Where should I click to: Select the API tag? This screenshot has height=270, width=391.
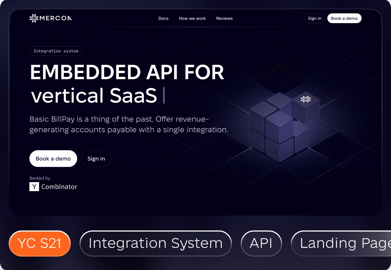(x=261, y=243)
